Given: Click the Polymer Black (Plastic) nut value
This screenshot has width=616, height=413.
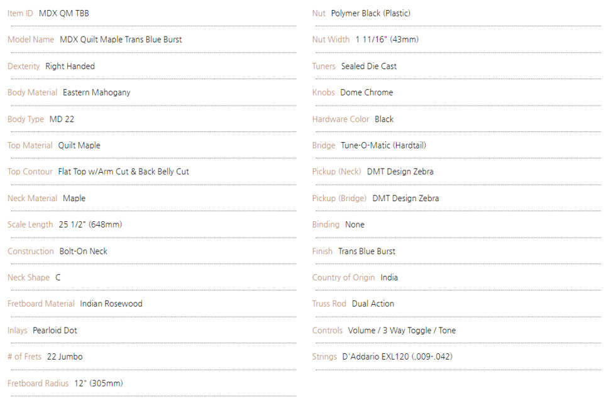Looking at the screenshot, I should [370, 13].
